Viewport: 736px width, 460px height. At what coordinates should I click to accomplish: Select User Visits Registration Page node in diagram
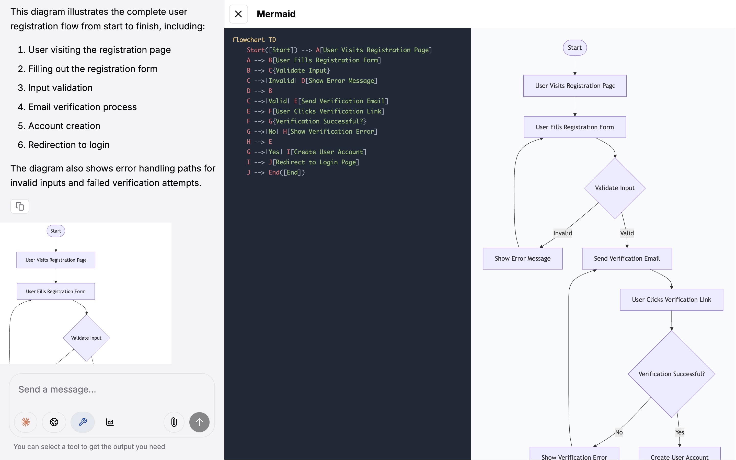click(575, 86)
